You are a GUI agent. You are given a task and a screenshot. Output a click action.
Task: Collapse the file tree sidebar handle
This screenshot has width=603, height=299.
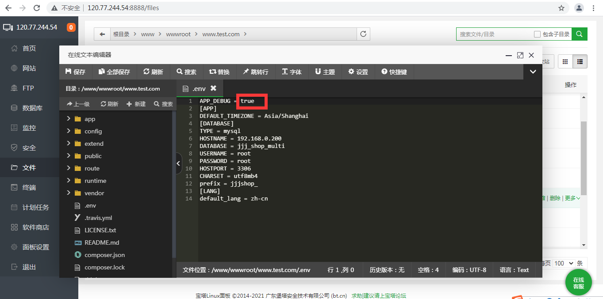pyautogui.click(x=178, y=163)
